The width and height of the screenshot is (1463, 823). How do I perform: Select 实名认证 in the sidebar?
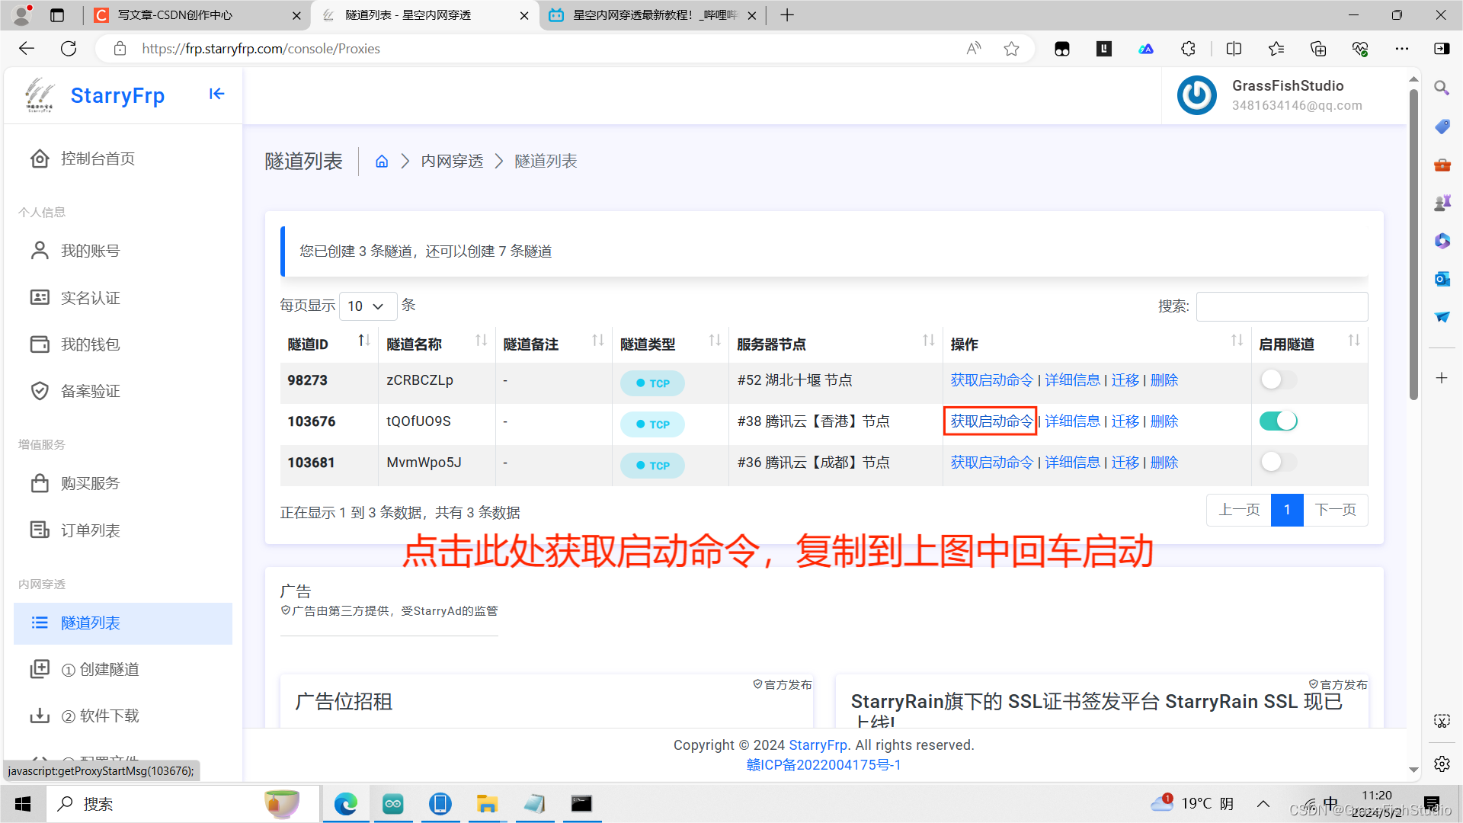point(90,297)
